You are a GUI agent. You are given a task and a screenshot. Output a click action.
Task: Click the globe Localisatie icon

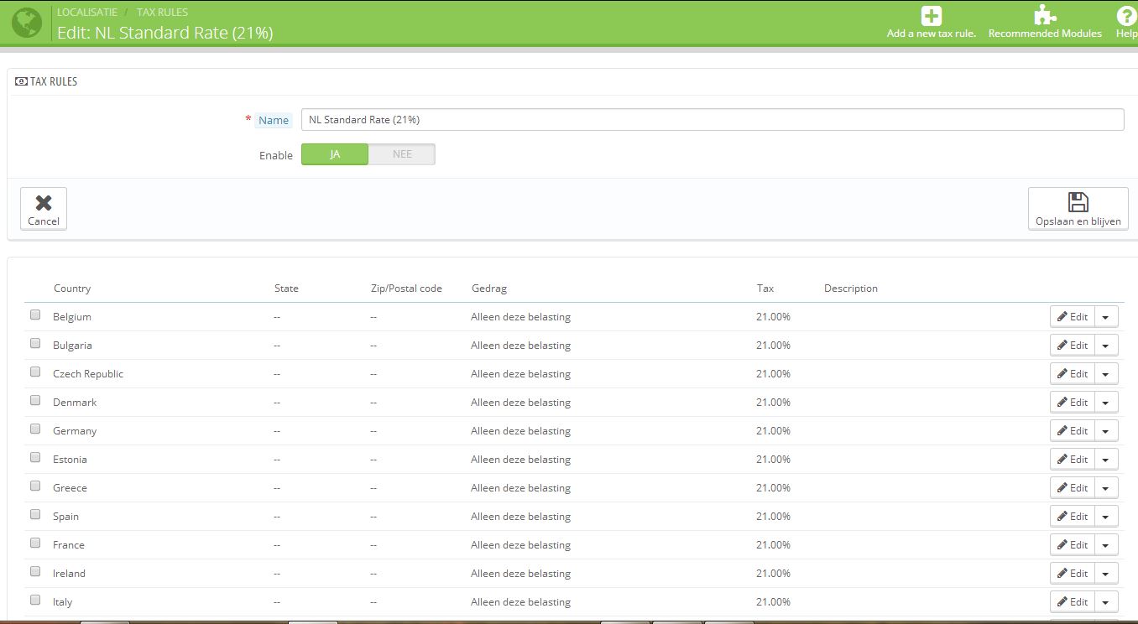coord(27,23)
